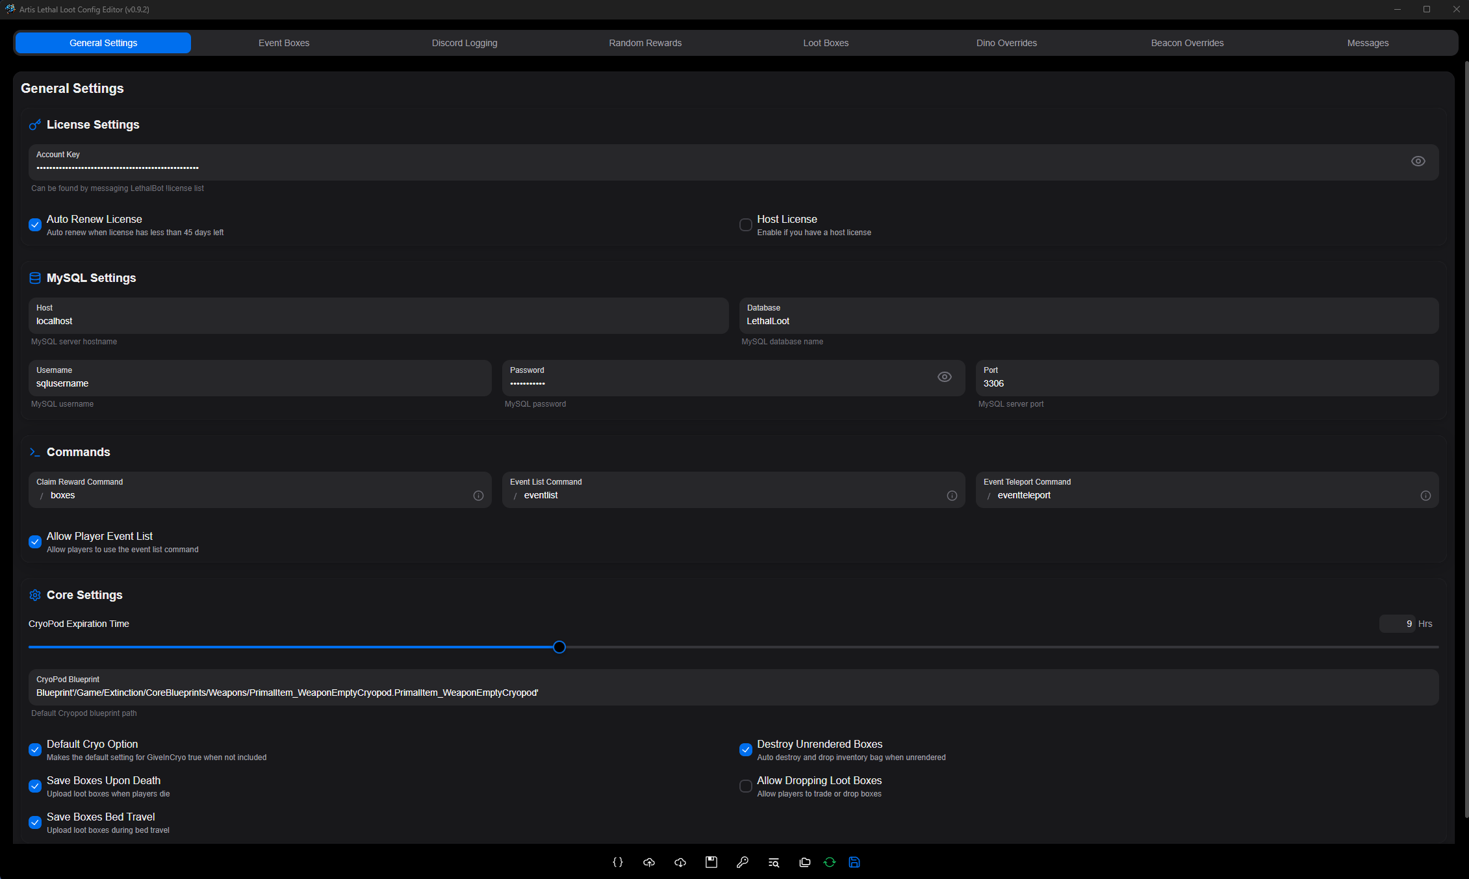1469x879 pixels.
Task: Switch to Dino Overrides tab
Action: [1006, 43]
